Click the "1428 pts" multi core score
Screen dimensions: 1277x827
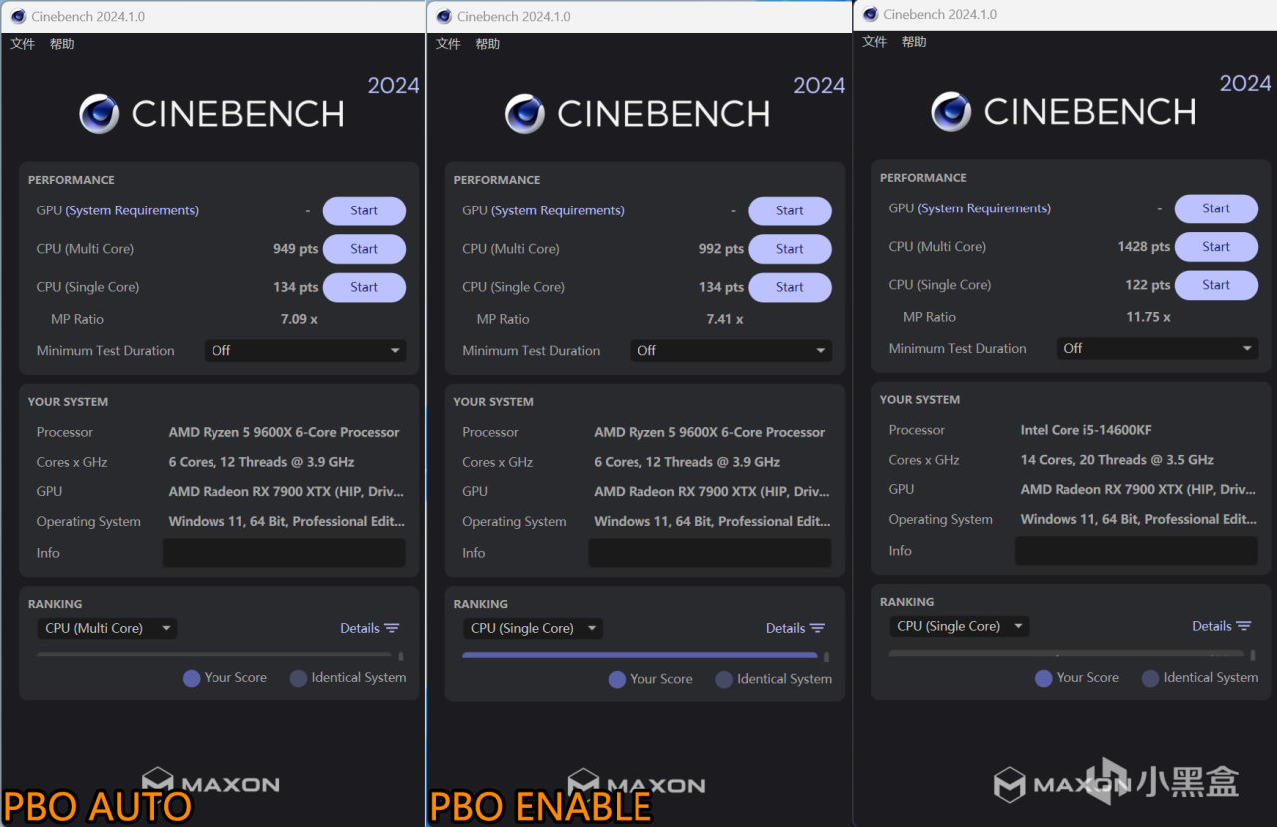[x=1144, y=247]
